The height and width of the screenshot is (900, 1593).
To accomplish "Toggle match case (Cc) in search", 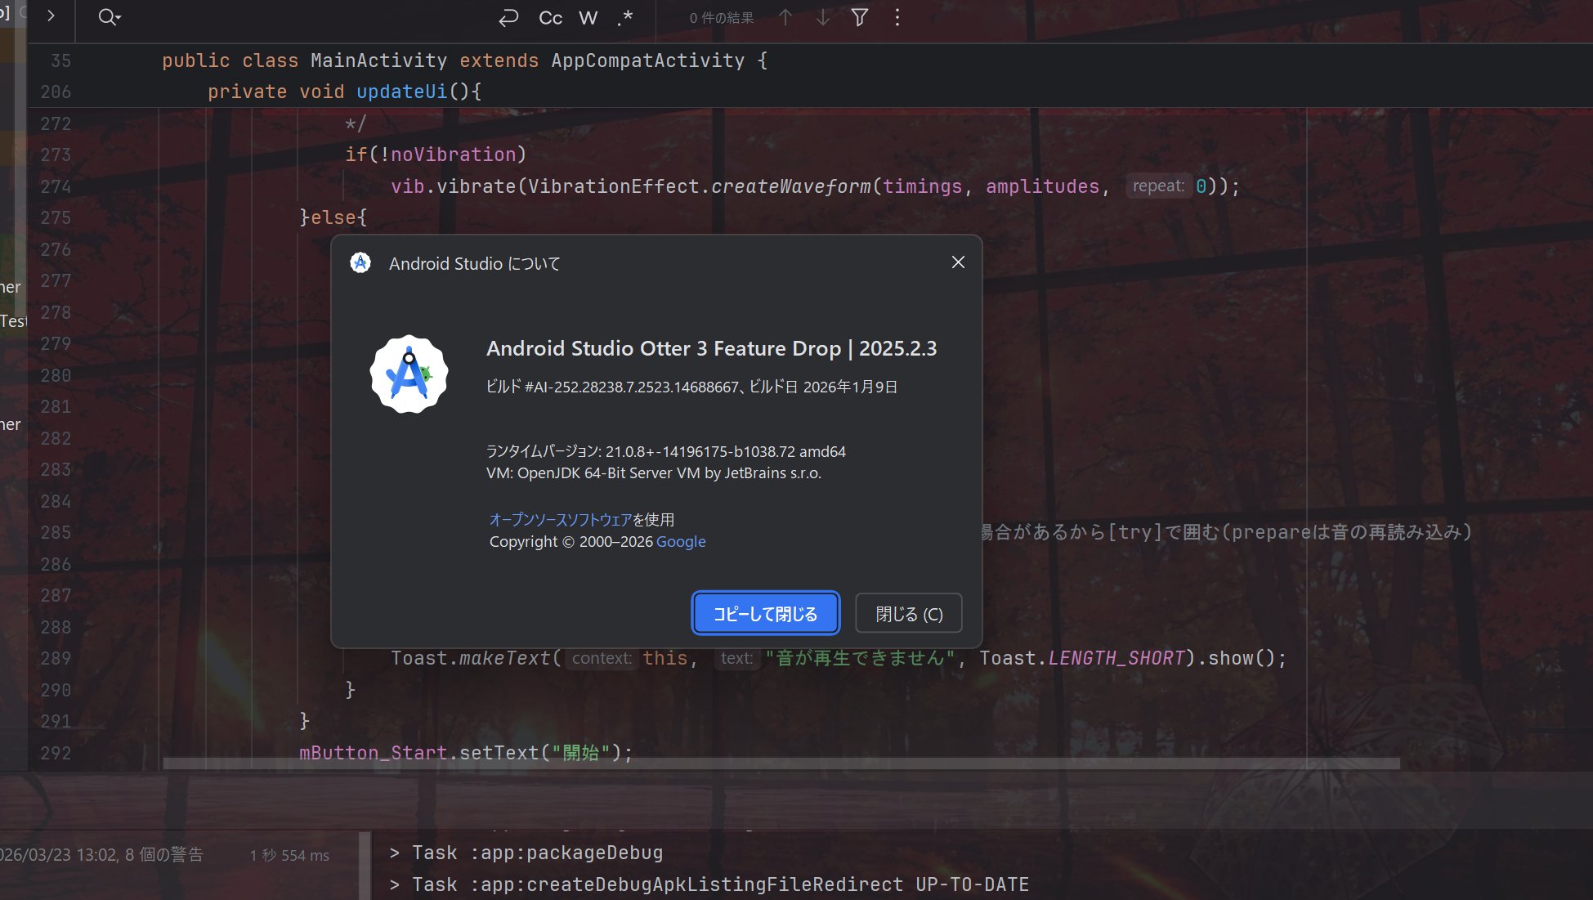I will 550,18.
